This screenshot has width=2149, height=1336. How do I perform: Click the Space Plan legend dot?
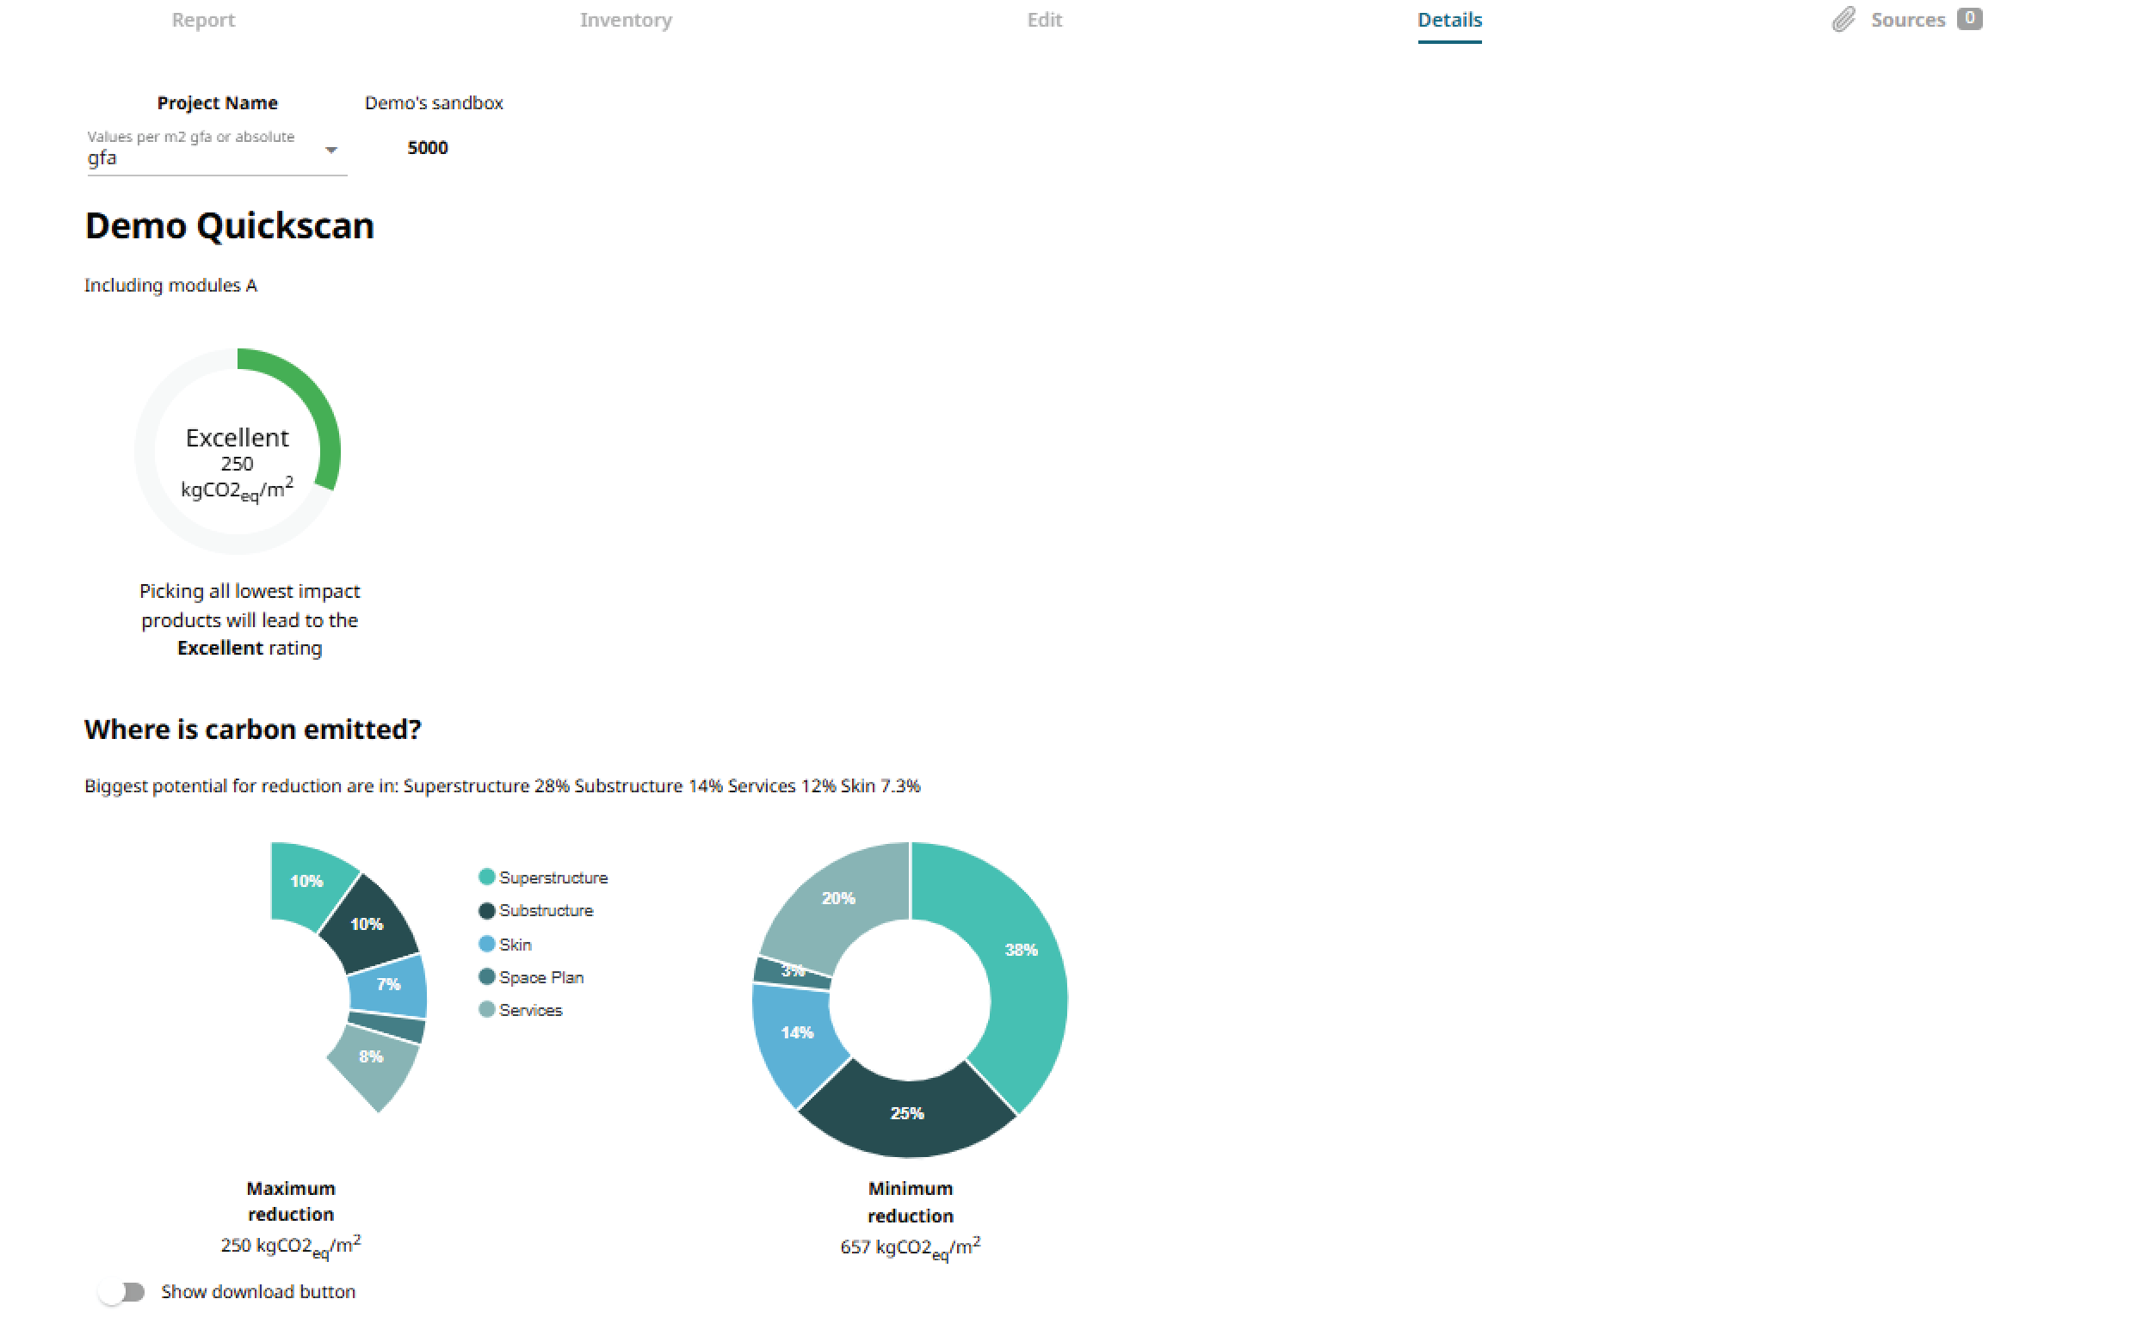point(486,976)
